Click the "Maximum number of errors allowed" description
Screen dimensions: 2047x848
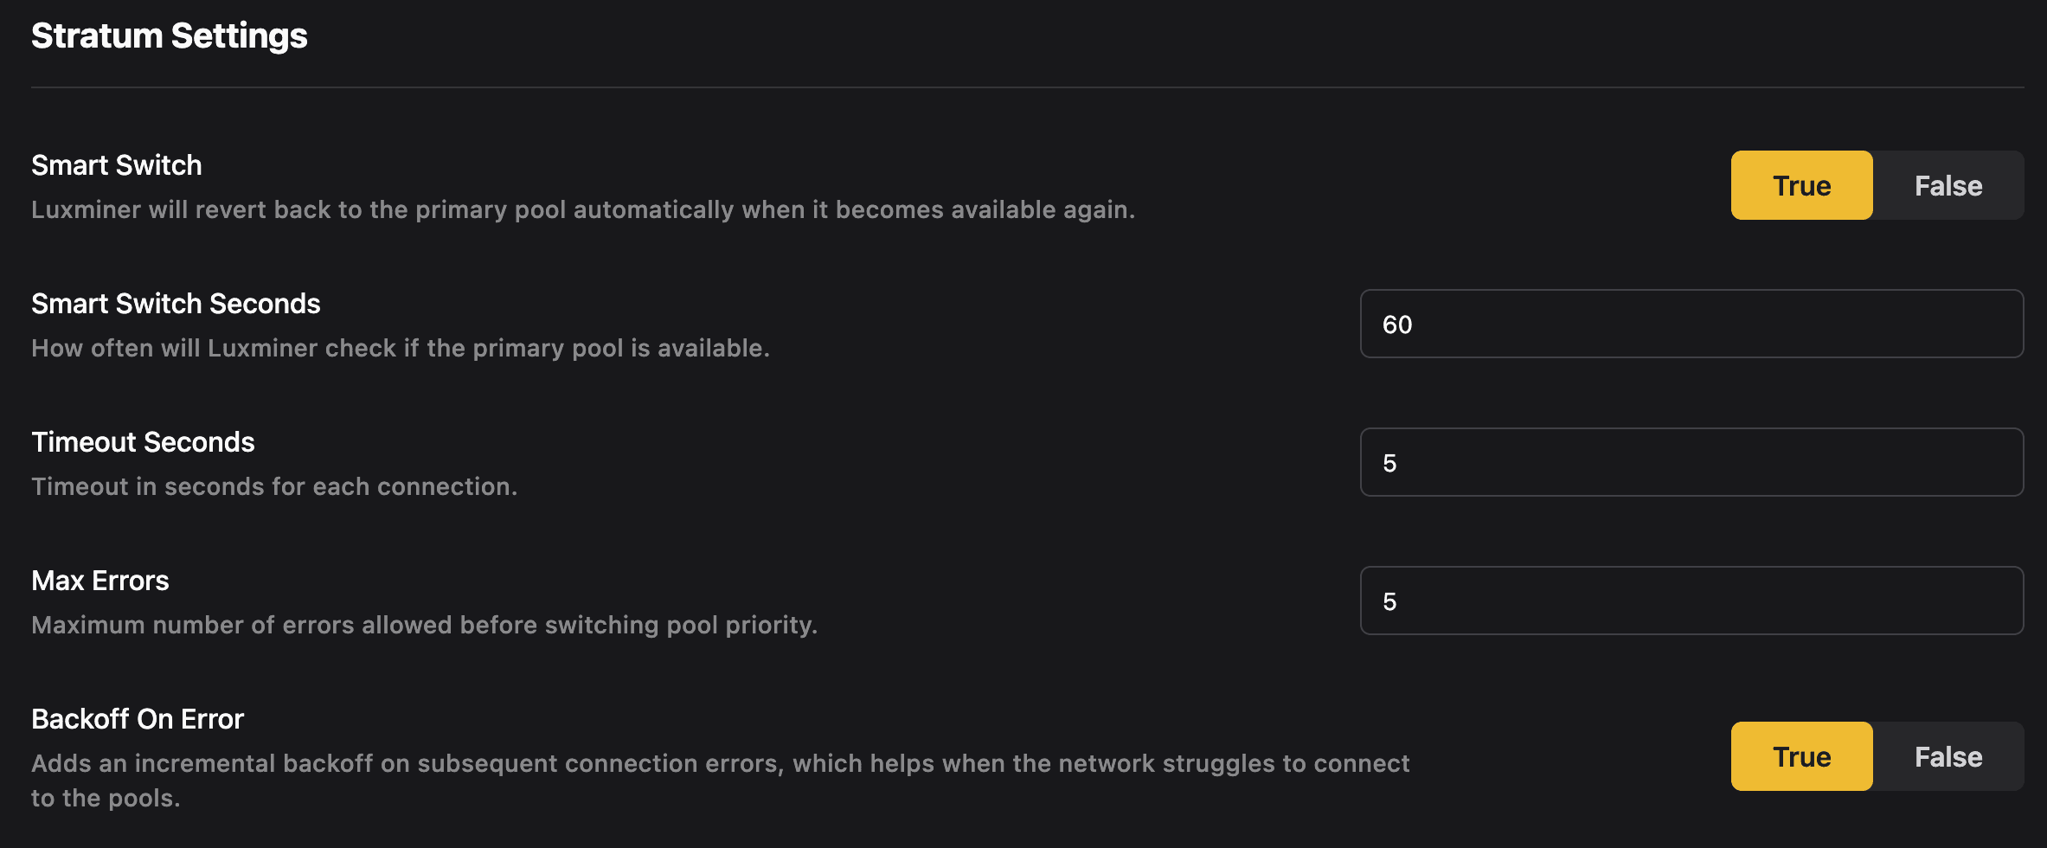coord(424,625)
